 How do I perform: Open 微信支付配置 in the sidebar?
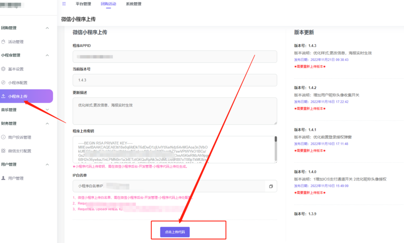[x=20, y=151]
